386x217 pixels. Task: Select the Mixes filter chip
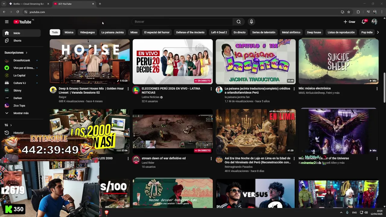click(134, 32)
